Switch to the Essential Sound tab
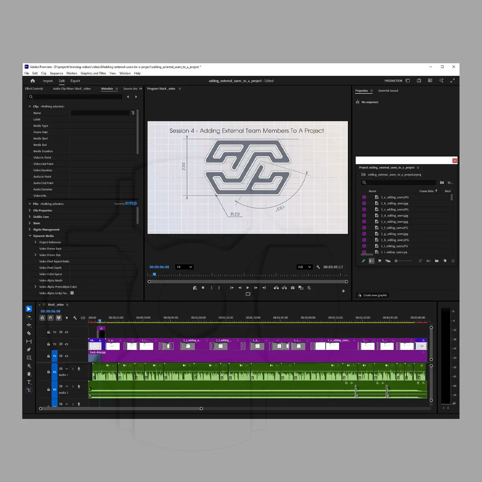Viewport: 482px width, 482px height. pyautogui.click(x=388, y=91)
